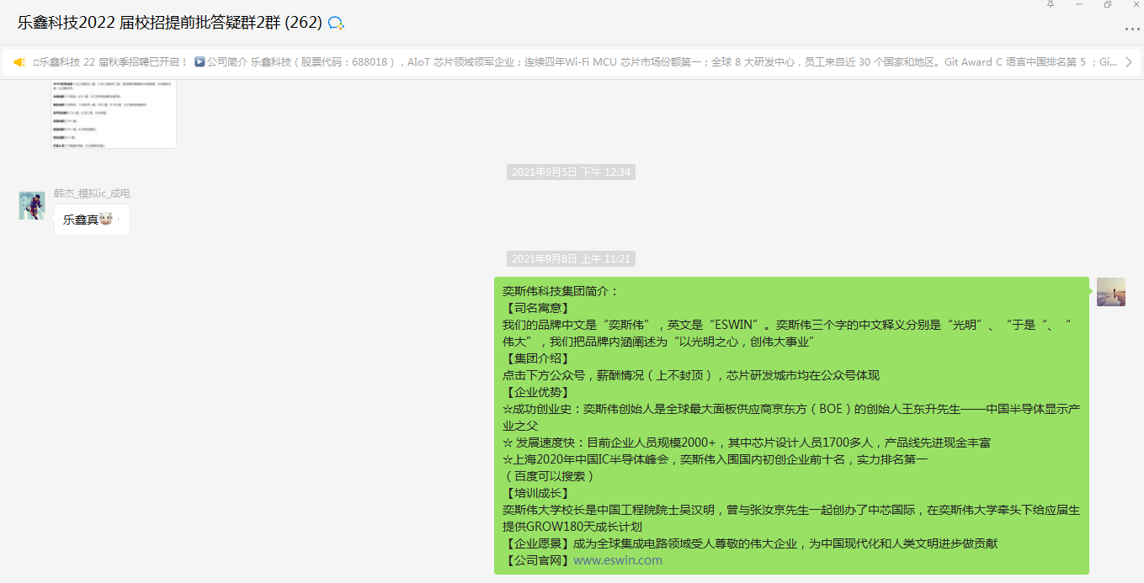
Task: Click my own avatar beside the green message
Action: (1110, 292)
